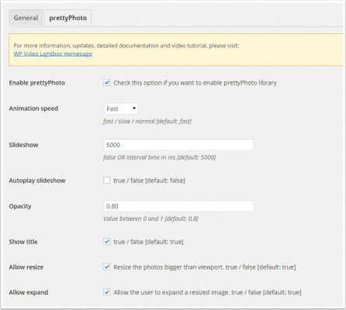Open the WP Video Lightbox Homepage link
The height and width of the screenshot is (310, 346).
coord(53,53)
